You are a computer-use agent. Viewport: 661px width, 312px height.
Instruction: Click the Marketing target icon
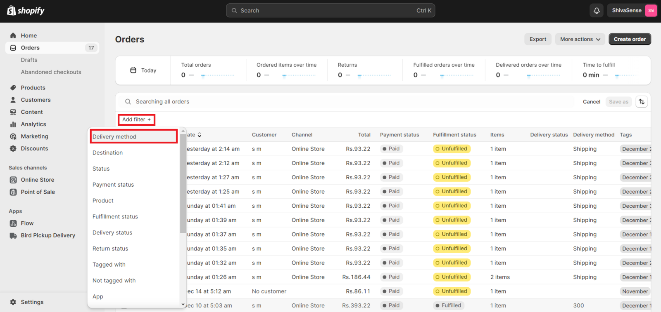[x=13, y=136]
